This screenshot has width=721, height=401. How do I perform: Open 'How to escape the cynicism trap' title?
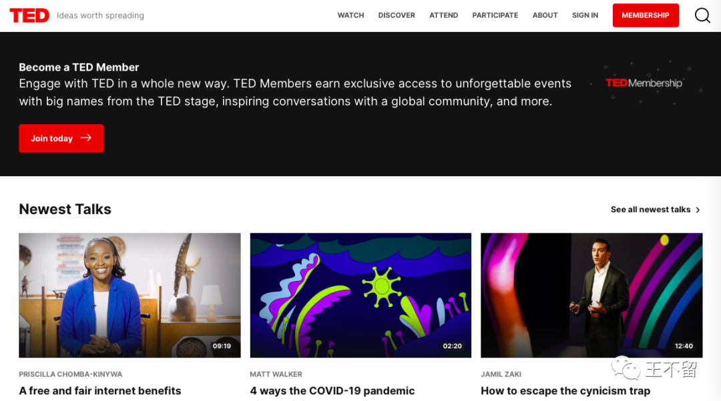(x=565, y=391)
